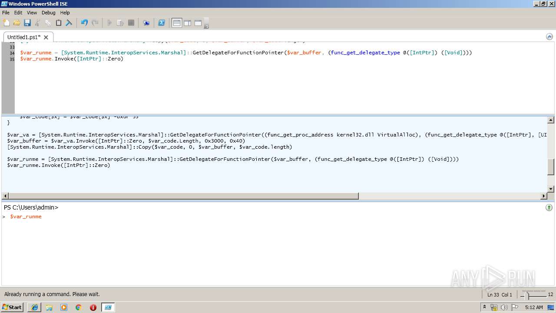Launch Google Chrome from taskbar
Image resolution: width=556 pixels, height=313 pixels.
point(79,307)
